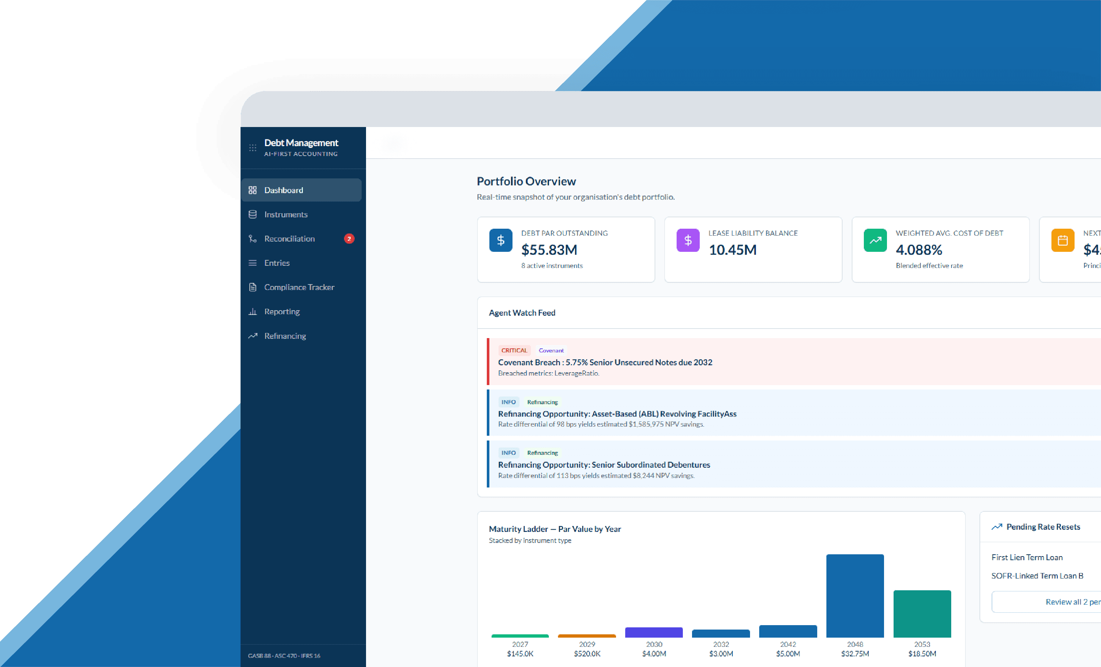Click the 2032 maturity bar
1101x667 pixels.
(721, 634)
